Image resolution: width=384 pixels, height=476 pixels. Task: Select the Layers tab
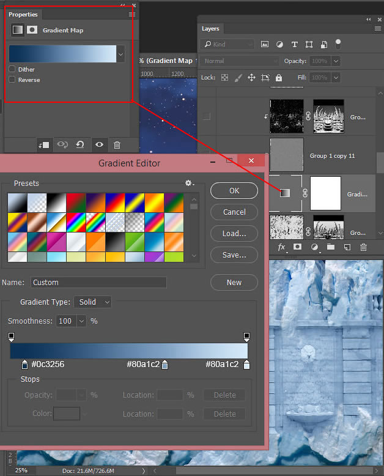pos(210,29)
